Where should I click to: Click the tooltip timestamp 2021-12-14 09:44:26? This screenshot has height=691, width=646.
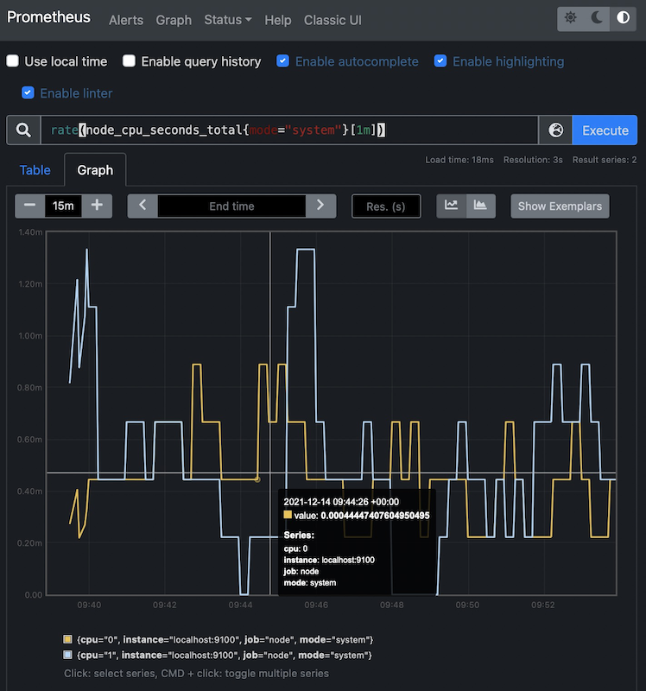click(341, 502)
